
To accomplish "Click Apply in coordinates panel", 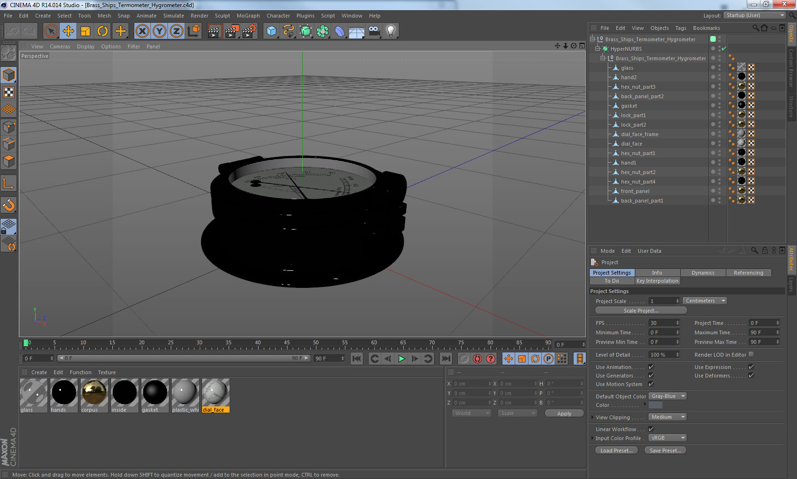I will 564,414.
